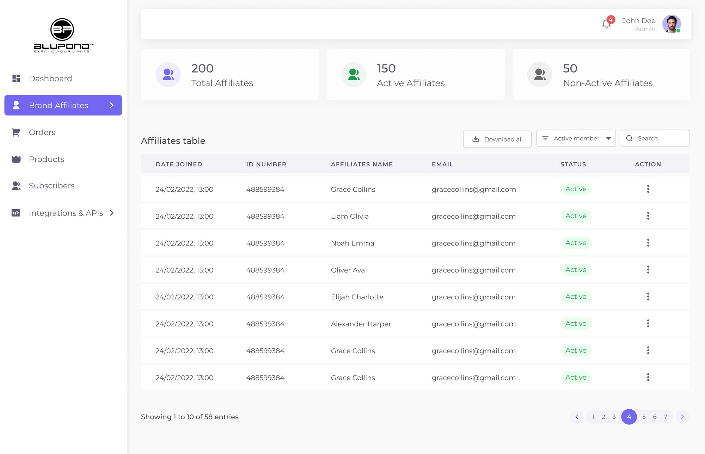
Task: Open Subscribers page
Action: pos(51,186)
